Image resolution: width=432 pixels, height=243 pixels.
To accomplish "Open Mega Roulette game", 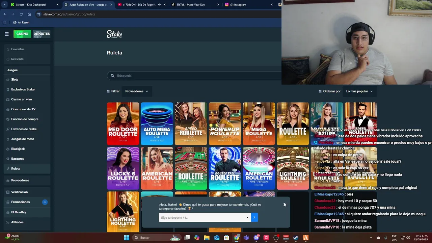I will click(259, 124).
